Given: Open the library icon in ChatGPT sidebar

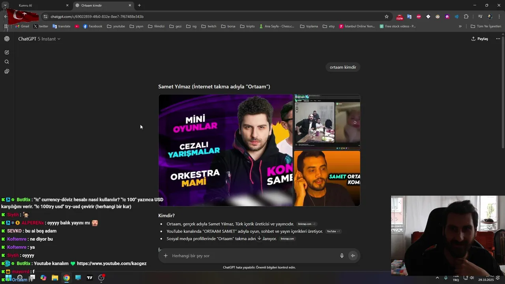Looking at the screenshot, I should [x=7, y=71].
